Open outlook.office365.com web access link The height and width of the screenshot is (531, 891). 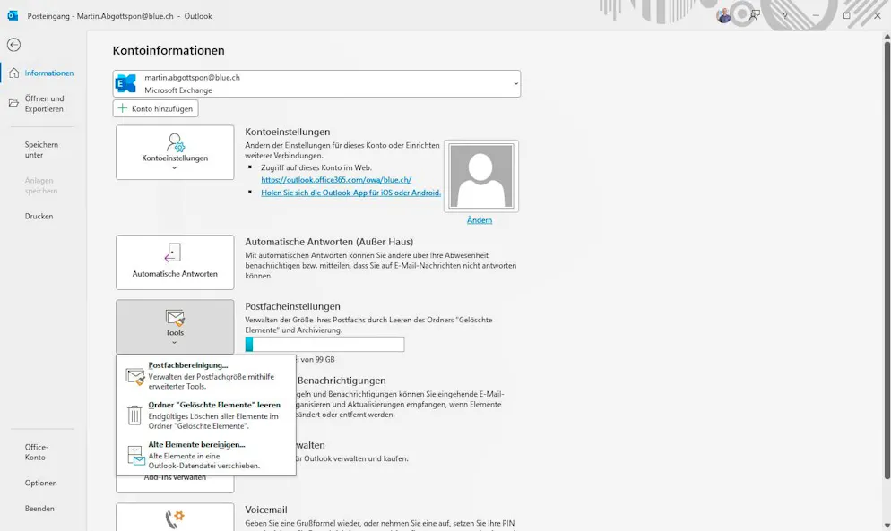coord(336,179)
